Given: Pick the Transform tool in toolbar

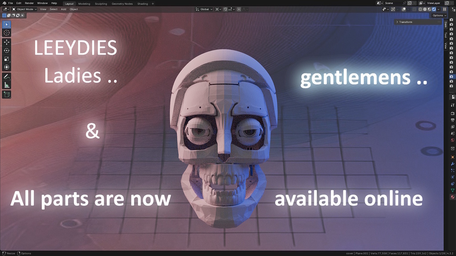Looking at the screenshot, I should click(6, 68).
